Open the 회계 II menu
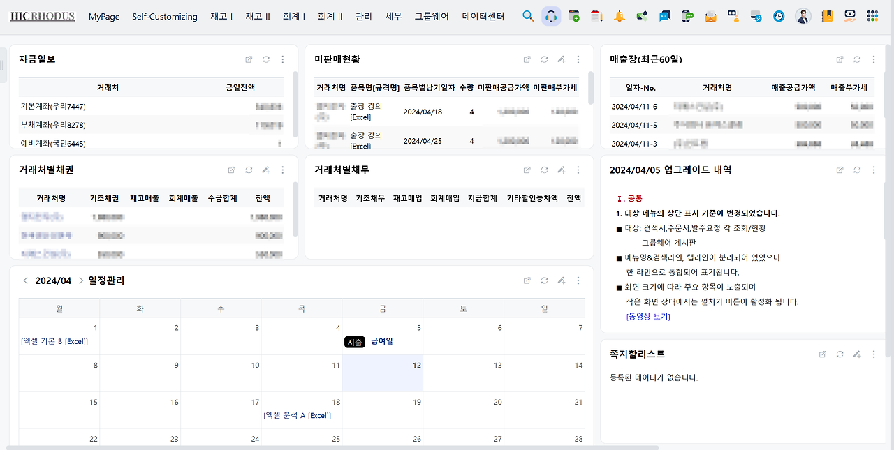Viewport: 894px width, 450px height. [330, 16]
